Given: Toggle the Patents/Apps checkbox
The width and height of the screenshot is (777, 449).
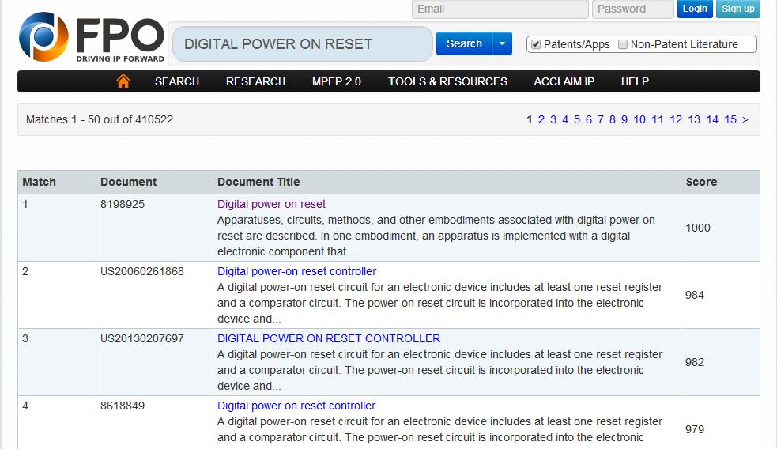Looking at the screenshot, I should [536, 45].
